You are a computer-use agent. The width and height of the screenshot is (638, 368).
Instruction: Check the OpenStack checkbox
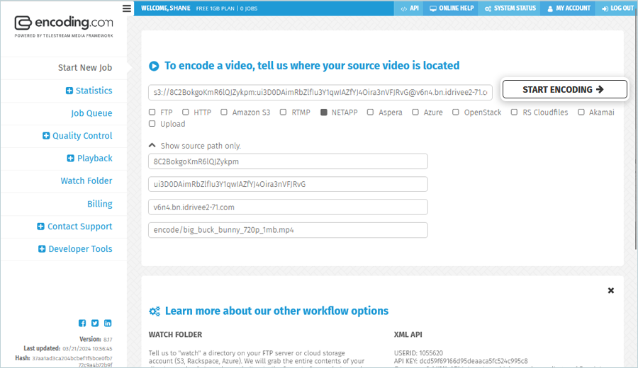click(456, 112)
